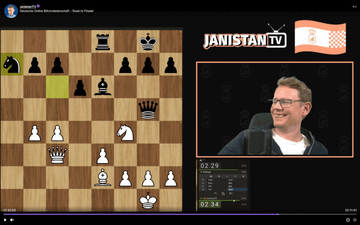The height and width of the screenshot is (225, 360).
Task: Exit fullscreen mode
Action: click(x=355, y=220)
